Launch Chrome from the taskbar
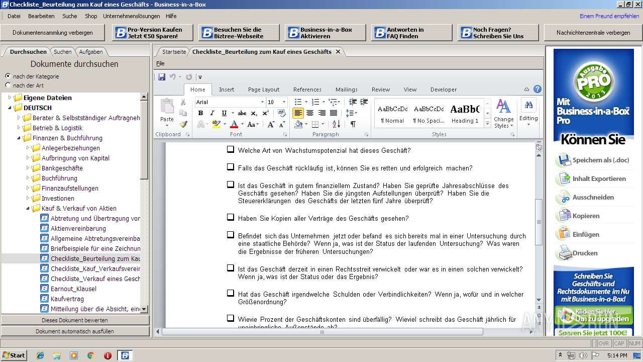 (90, 355)
